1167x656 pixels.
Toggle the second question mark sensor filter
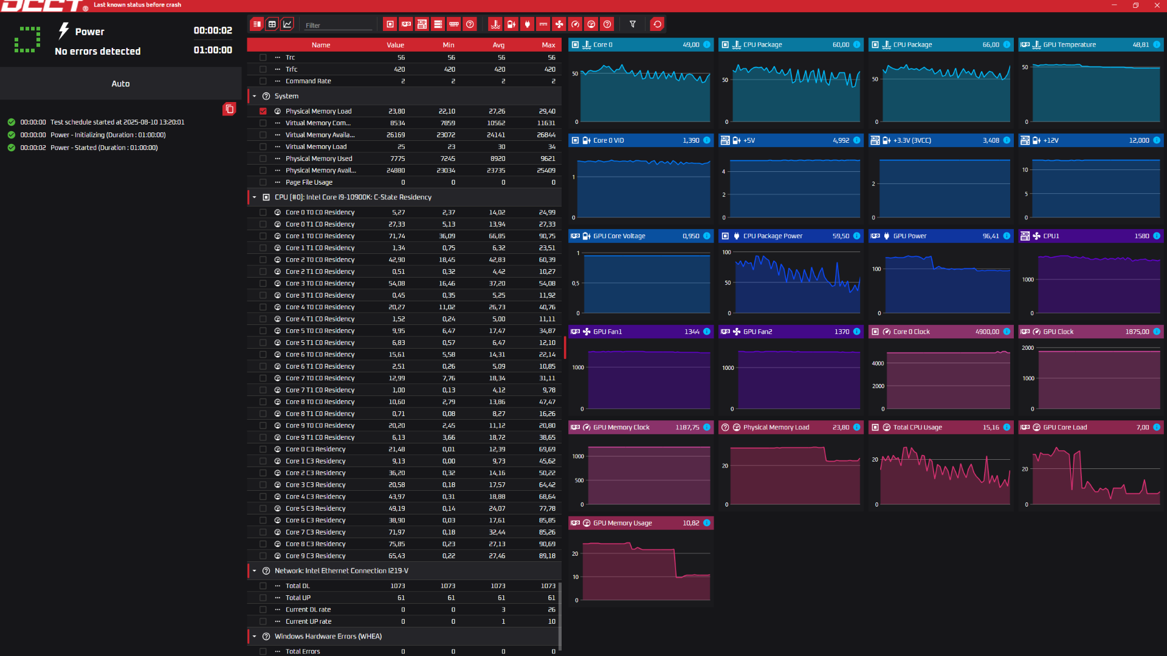pyautogui.click(x=607, y=24)
